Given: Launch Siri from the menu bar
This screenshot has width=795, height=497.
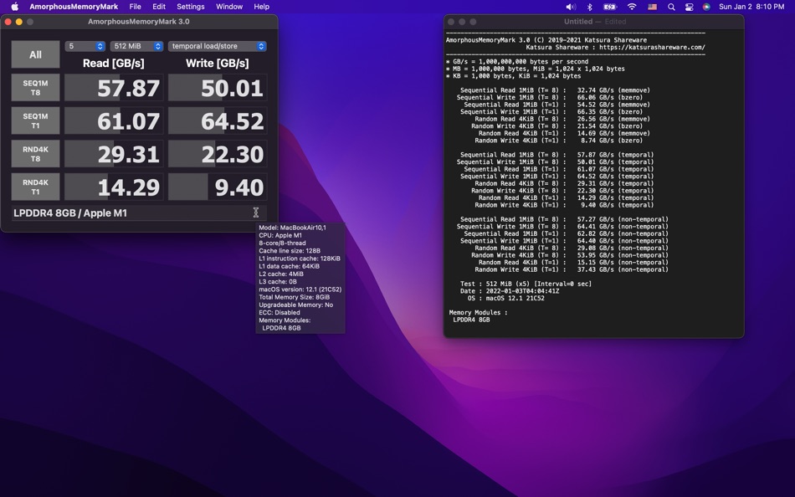Looking at the screenshot, I should point(706,7).
